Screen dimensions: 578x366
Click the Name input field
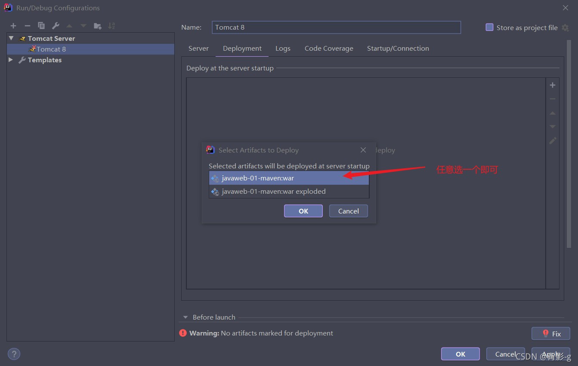(337, 27)
